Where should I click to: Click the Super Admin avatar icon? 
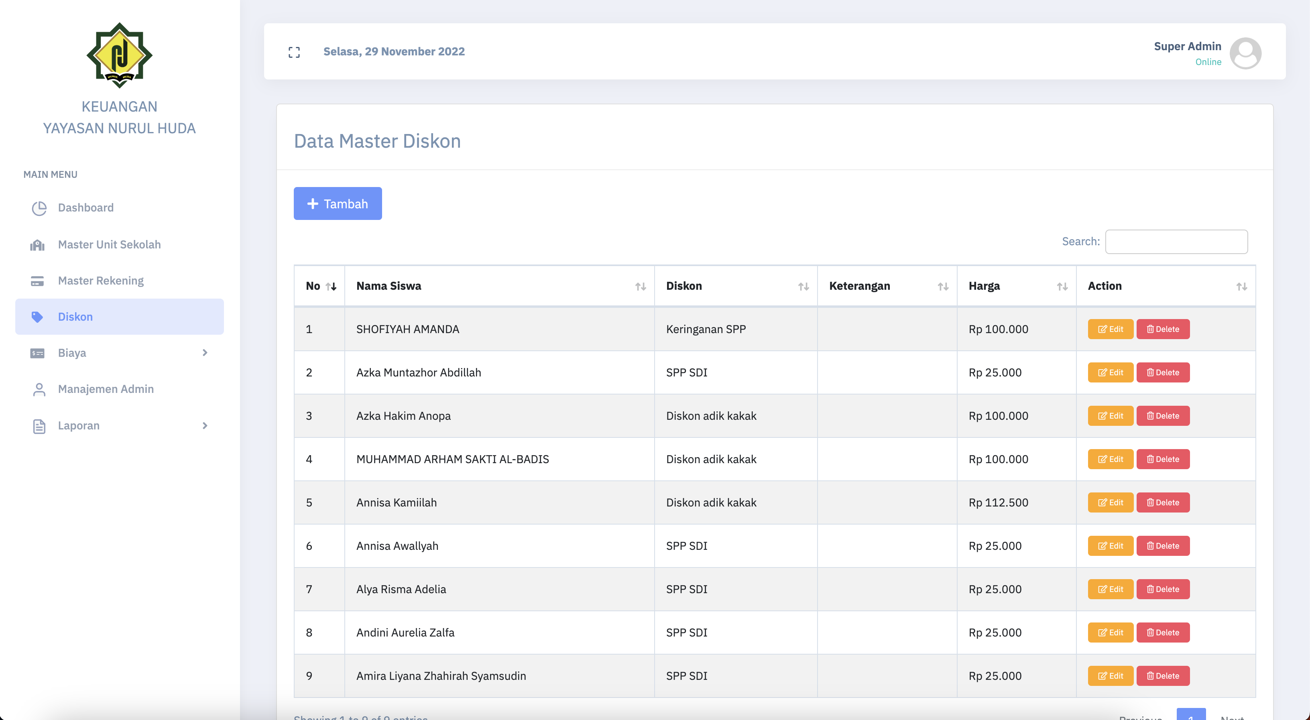1245,53
